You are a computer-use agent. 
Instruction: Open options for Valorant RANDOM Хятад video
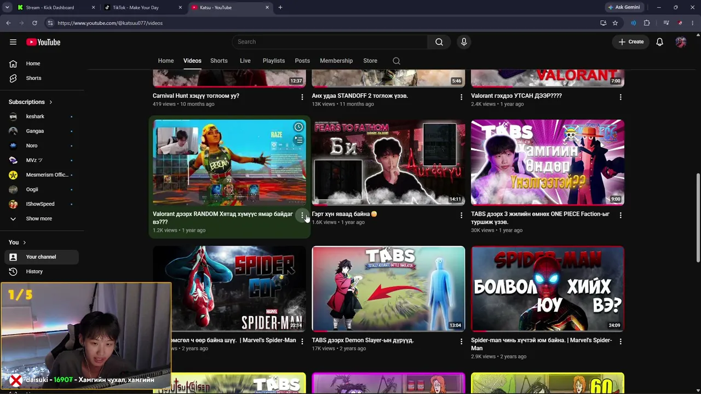[x=302, y=216]
